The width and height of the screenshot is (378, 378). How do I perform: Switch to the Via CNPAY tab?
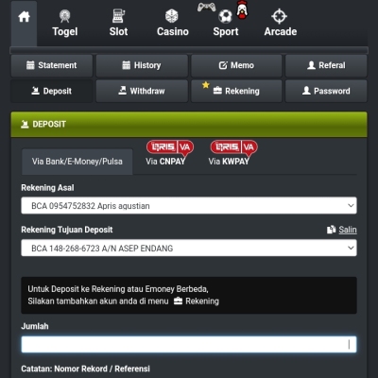(165, 162)
